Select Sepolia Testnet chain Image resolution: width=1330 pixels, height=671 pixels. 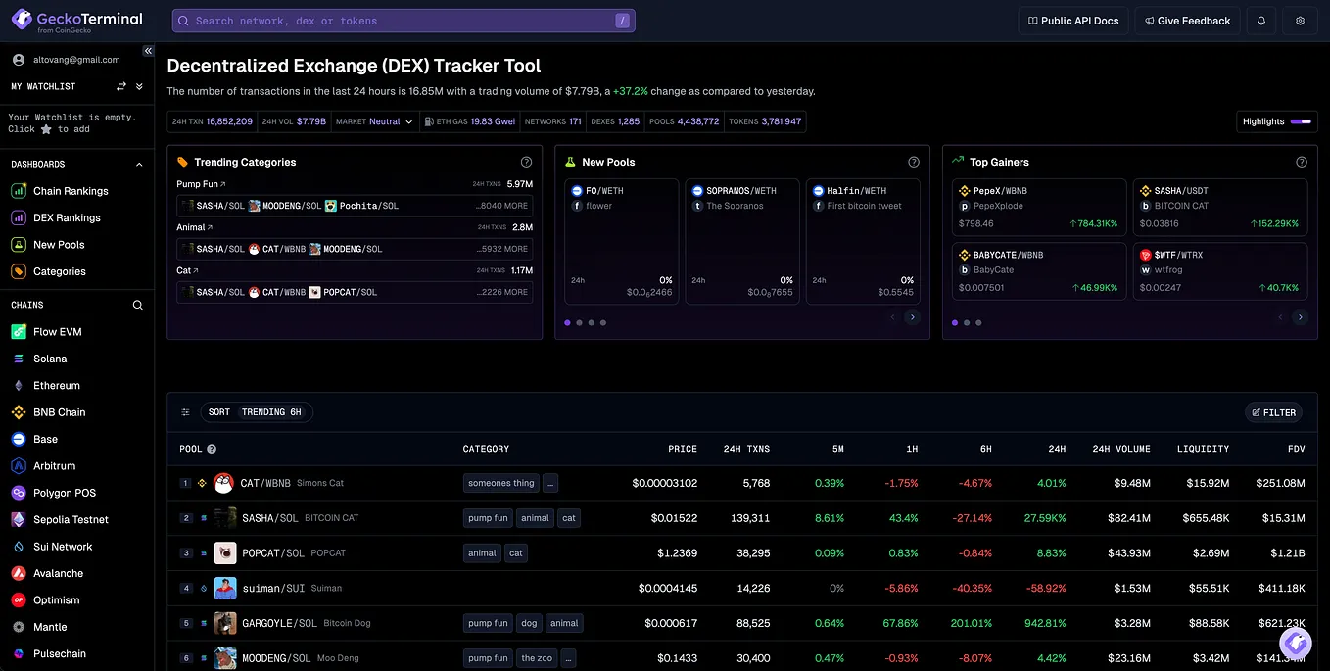(71, 519)
